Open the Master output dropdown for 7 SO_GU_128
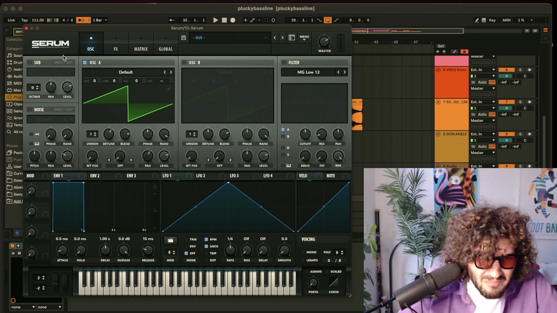557x313 pixels. click(483, 121)
